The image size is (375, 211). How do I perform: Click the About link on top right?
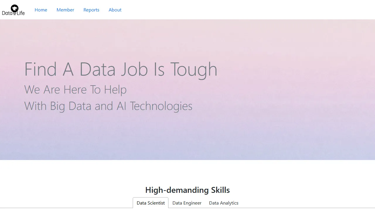115,10
